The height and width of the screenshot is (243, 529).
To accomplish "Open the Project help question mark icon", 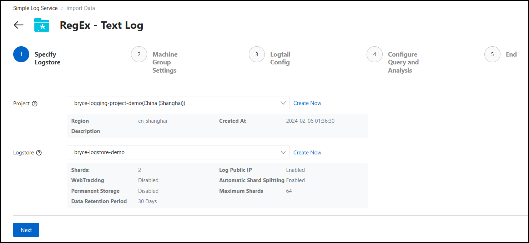I will coord(35,104).
